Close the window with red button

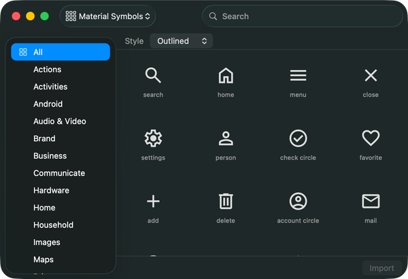pyautogui.click(x=16, y=16)
